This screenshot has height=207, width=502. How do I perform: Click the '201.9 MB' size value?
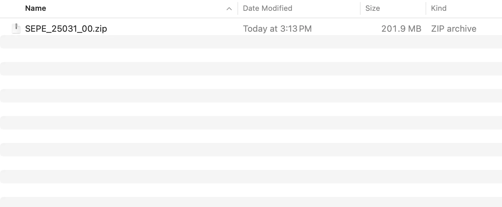click(x=402, y=28)
